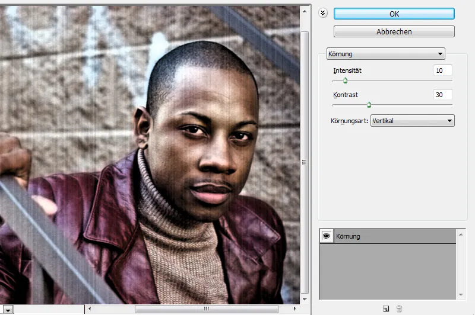Click the Intensität slider handle
This screenshot has width=475, height=315.
tap(345, 81)
